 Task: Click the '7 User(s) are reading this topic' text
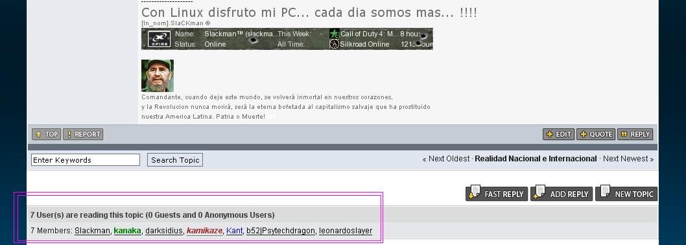(x=152, y=215)
